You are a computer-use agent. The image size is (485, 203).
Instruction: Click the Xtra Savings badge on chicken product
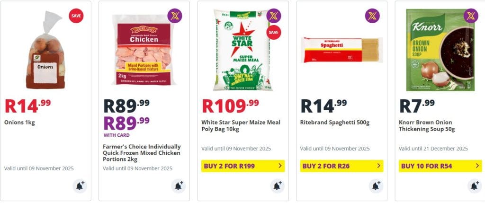175,16
